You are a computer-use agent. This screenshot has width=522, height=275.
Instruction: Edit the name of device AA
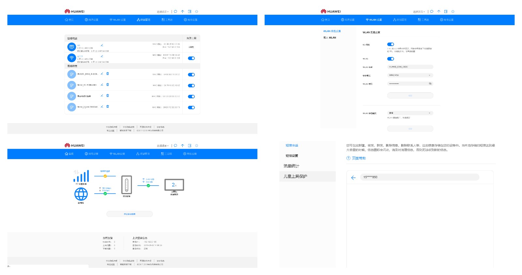(x=102, y=45)
